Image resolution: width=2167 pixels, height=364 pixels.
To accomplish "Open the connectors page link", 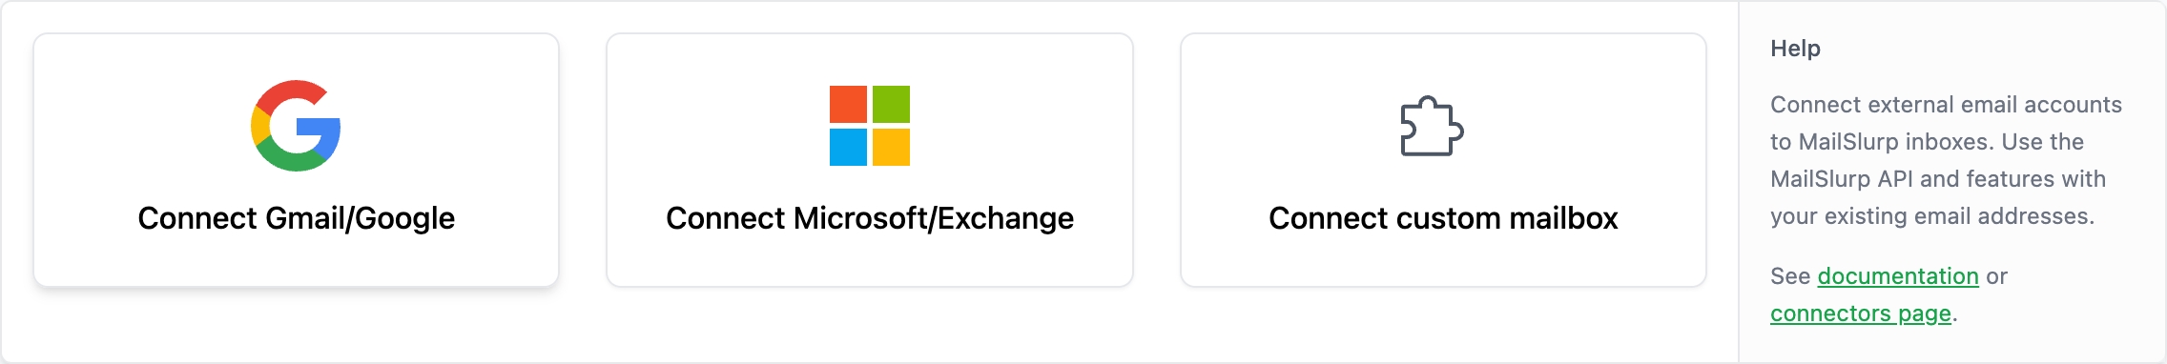I will point(1861,313).
